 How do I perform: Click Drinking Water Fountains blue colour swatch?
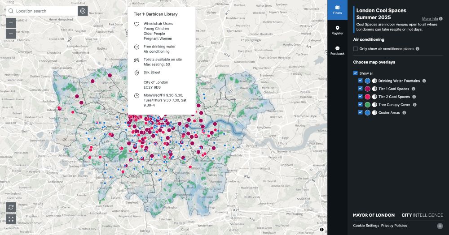(x=367, y=81)
